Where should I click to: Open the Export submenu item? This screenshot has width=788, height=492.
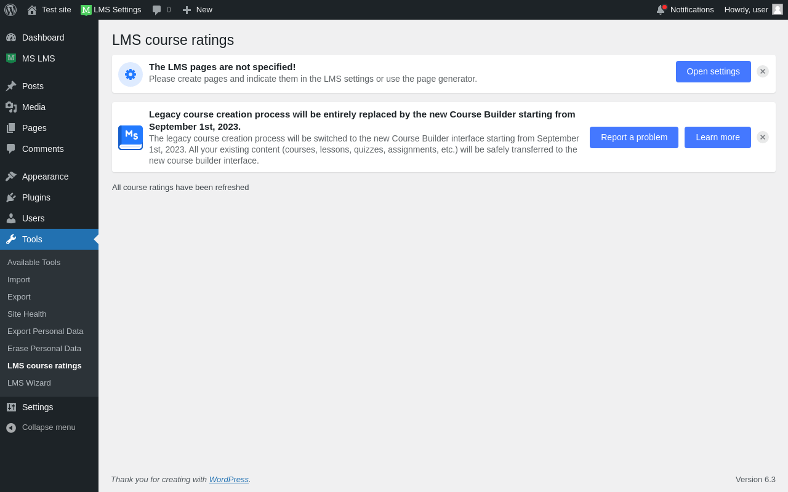(x=49, y=297)
